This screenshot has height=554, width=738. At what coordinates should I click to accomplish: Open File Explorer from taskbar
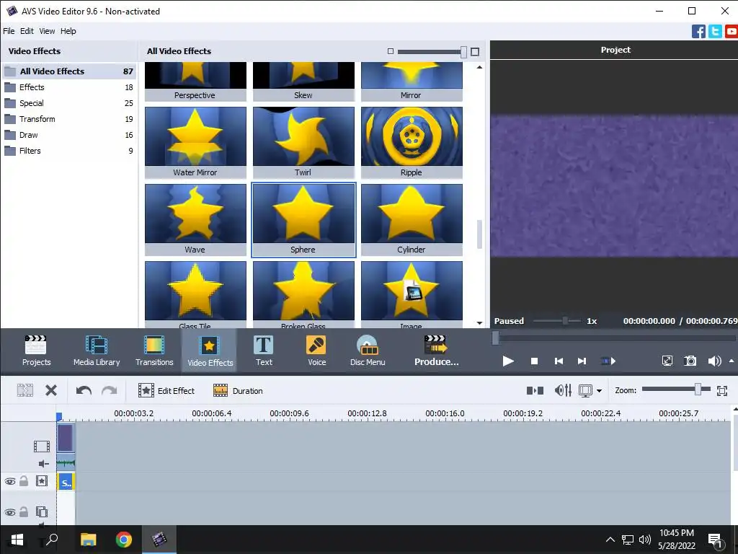[88, 540]
